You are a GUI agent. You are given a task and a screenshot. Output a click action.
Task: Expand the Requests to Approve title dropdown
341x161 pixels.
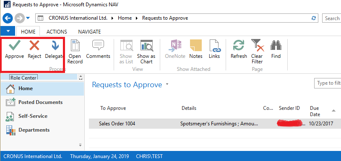coord(167,84)
